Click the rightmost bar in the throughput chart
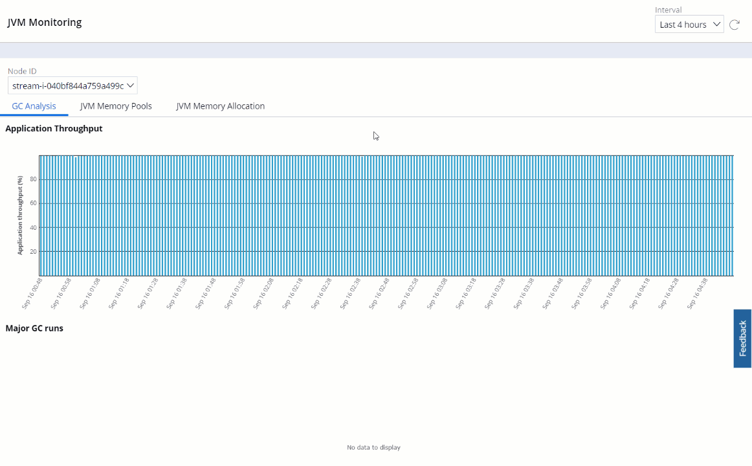This screenshot has width=752, height=466. tap(732, 216)
